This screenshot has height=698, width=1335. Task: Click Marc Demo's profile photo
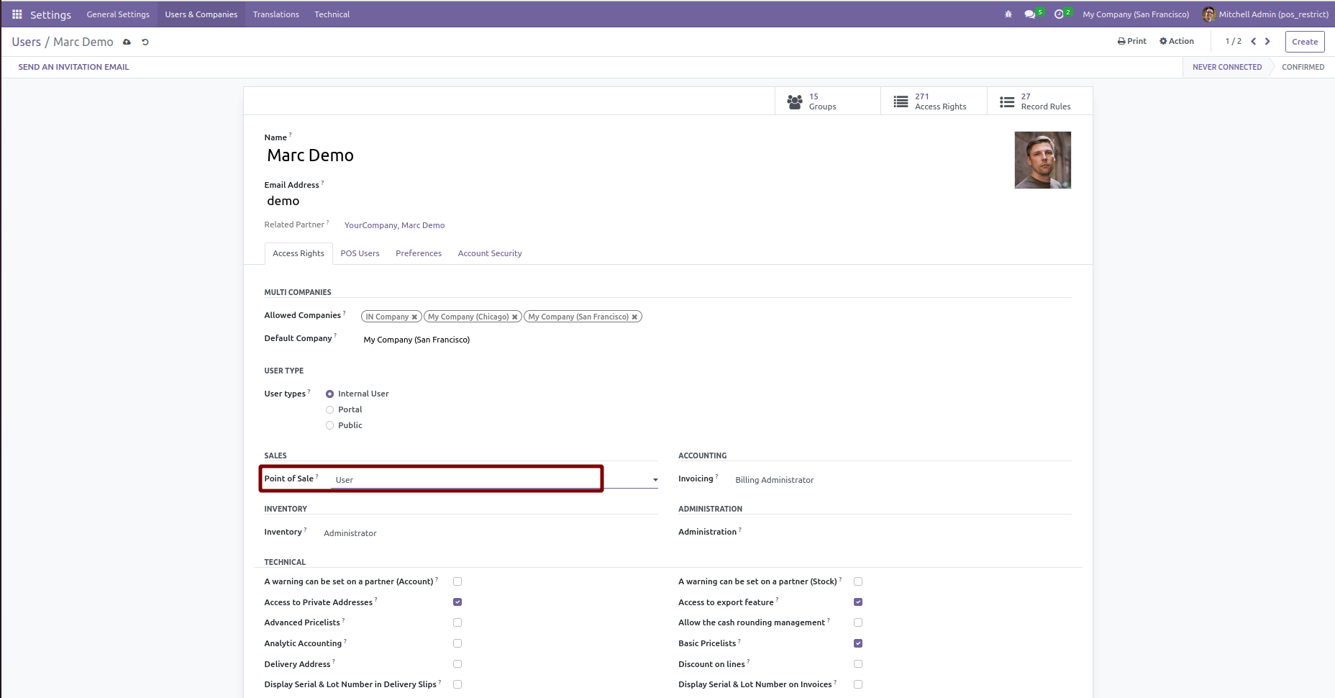(1042, 160)
